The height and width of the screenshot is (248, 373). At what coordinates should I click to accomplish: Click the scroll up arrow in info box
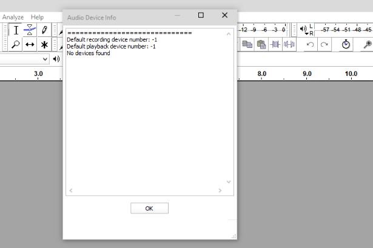(229, 34)
